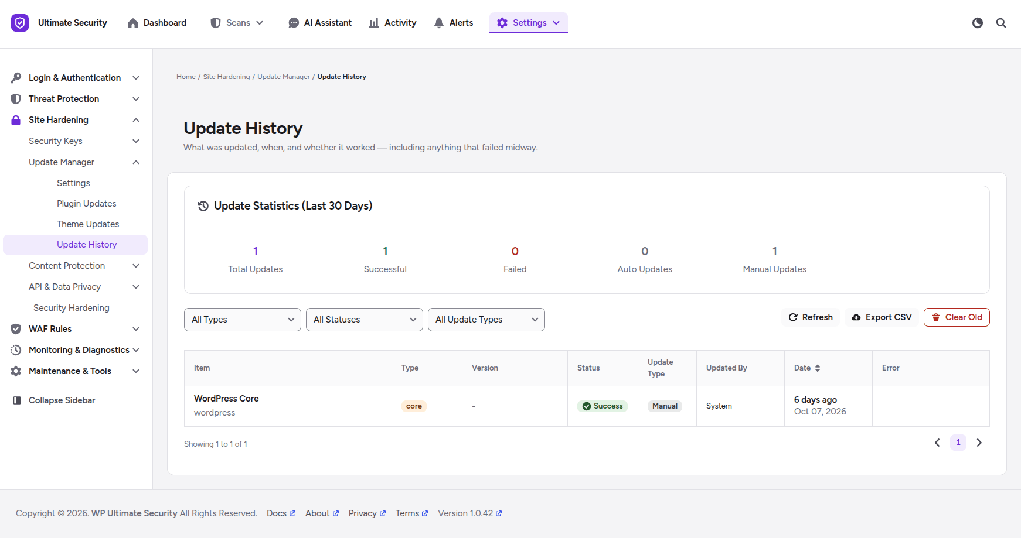The image size is (1021, 538).
Task: Click the Site Hardening lock icon
Action: click(x=16, y=120)
